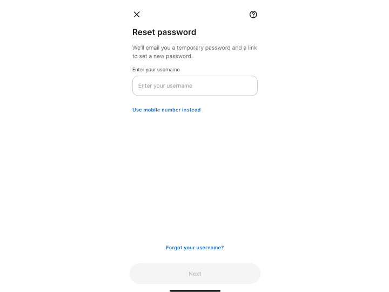
Task: Get support with the circled question icon
Action: coord(253,15)
